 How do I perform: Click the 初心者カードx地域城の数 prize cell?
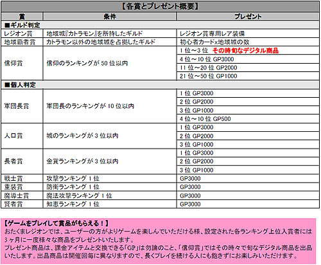(248, 42)
